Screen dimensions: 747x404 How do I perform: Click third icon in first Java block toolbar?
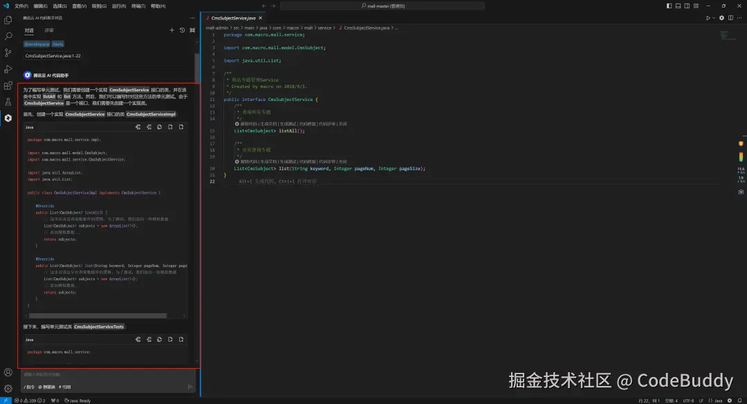click(x=160, y=127)
